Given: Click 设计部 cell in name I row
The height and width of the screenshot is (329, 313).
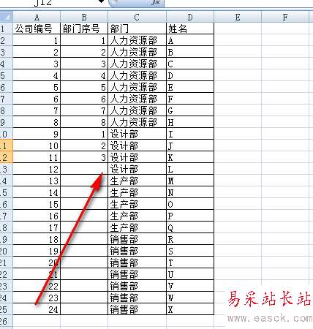Looking at the screenshot, I should (x=137, y=134).
